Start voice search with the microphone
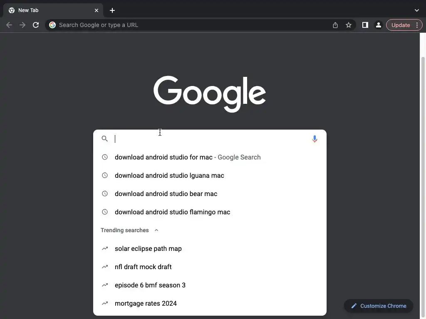Image resolution: width=426 pixels, height=319 pixels. pyautogui.click(x=315, y=139)
